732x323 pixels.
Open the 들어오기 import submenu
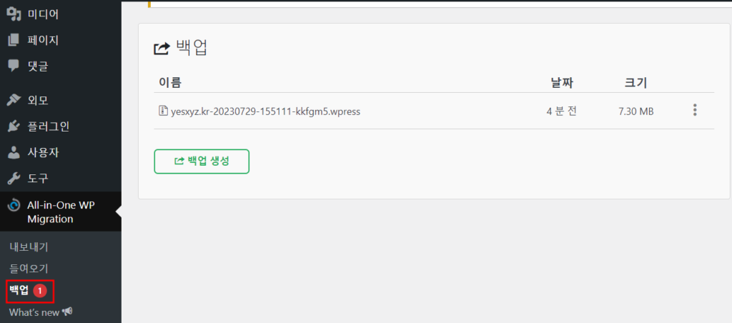tap(29, 269)
